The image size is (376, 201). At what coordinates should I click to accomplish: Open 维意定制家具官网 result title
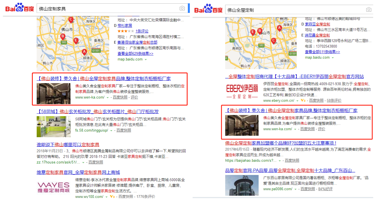(78, 172)
